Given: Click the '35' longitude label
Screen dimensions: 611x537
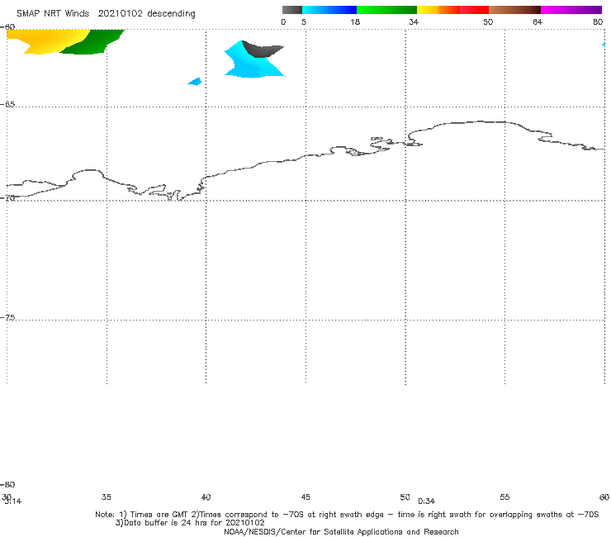Looking at the screenshot, I should pyautogui.click(x=107, y=497).
